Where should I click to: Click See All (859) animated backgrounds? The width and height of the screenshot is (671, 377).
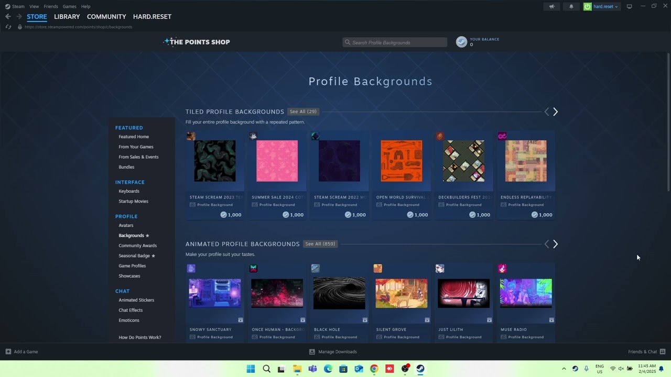click(320, 244)
